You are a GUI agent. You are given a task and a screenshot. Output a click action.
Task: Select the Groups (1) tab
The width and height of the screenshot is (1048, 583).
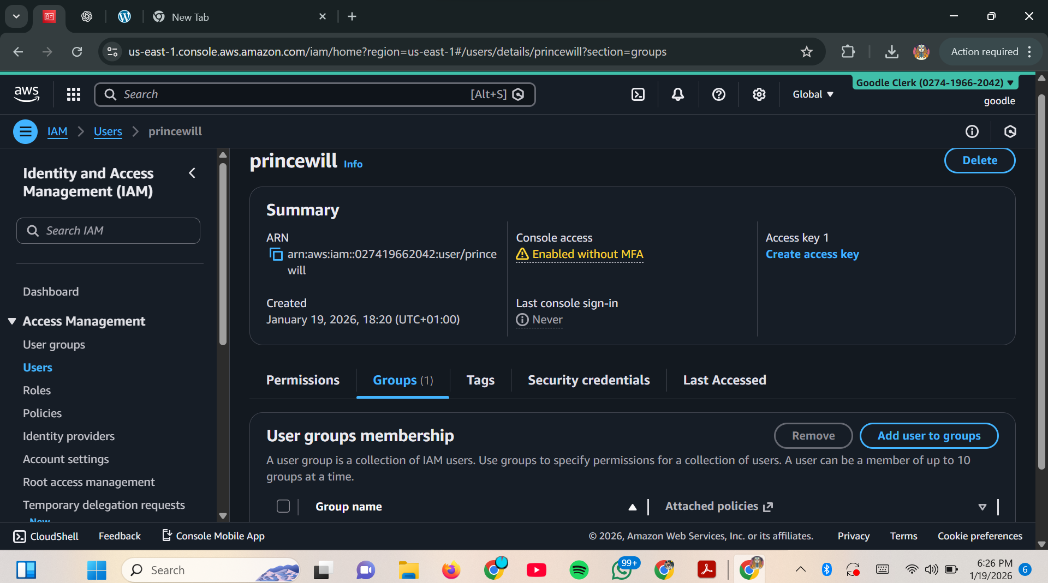[403, 380]
